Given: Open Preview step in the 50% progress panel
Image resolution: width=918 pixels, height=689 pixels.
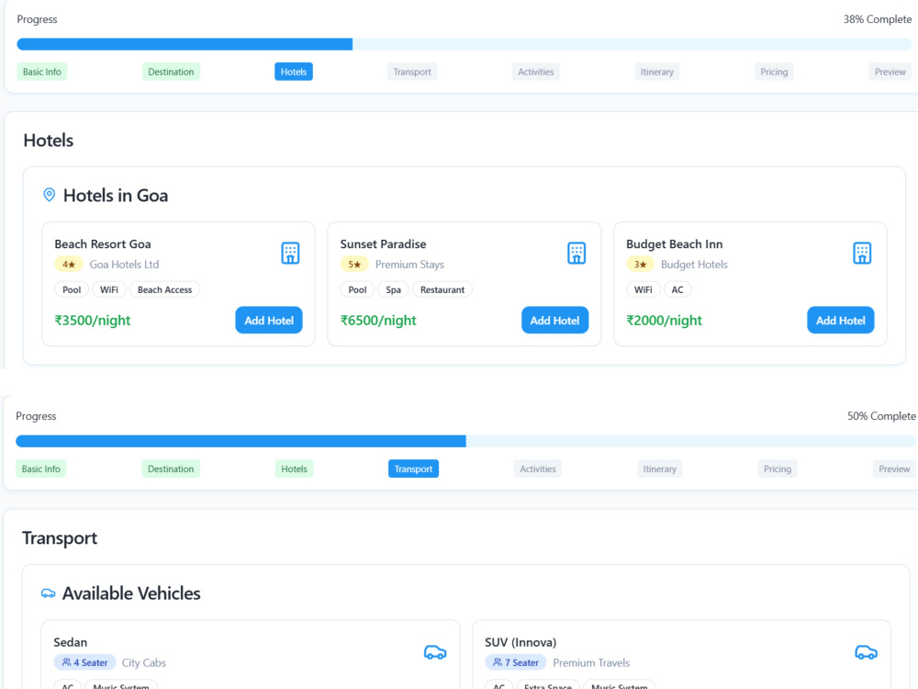Looking at the screenshot, I should [894, 469].
